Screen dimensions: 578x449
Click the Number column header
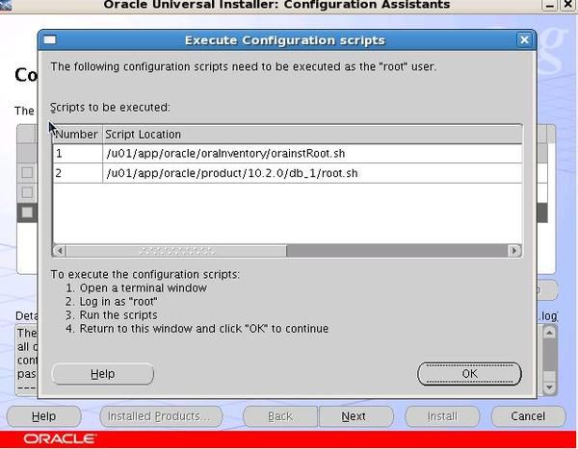(77, 135)
